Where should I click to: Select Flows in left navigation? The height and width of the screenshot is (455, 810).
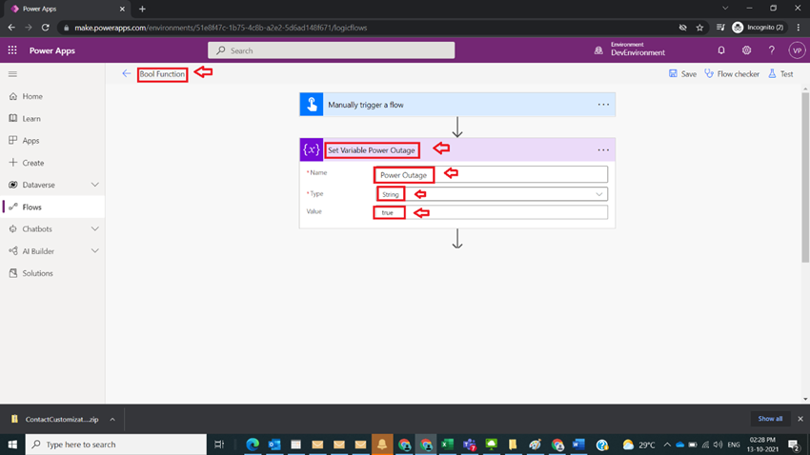tap(52, 207)
